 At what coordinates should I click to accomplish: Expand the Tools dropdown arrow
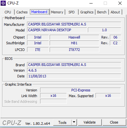(x=74, y=122)
